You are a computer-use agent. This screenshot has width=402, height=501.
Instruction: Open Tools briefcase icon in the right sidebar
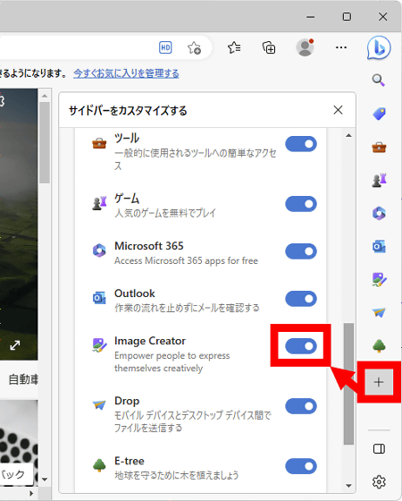(x=379, y=148)
